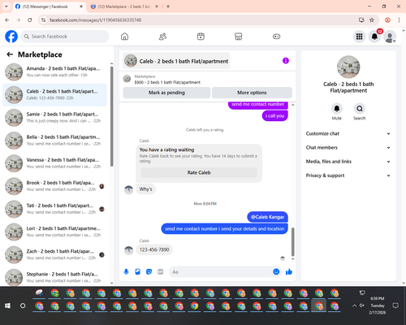Screen dimensions: 406x325
Task: Open Zach conversation in list
Action: coord(55,254)
